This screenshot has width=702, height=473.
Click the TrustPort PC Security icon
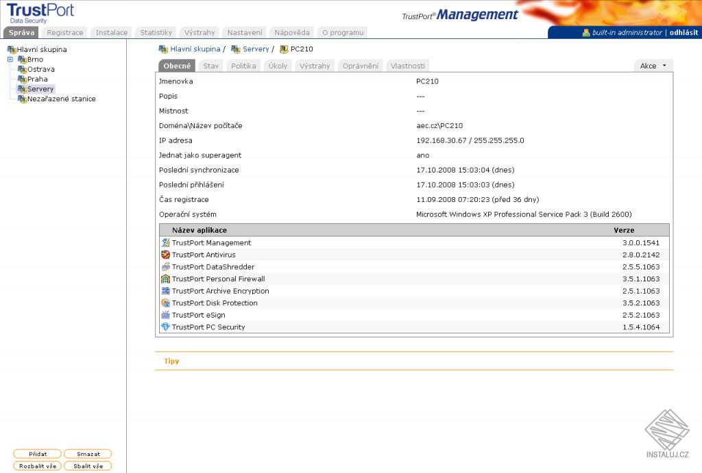[x=165, y=327]
